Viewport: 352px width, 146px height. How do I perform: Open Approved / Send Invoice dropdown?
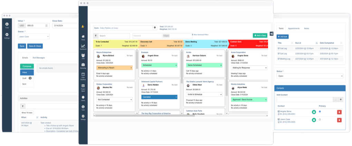pos(249,99)
